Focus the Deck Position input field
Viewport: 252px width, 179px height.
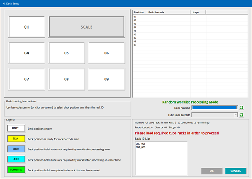point(215,108)
